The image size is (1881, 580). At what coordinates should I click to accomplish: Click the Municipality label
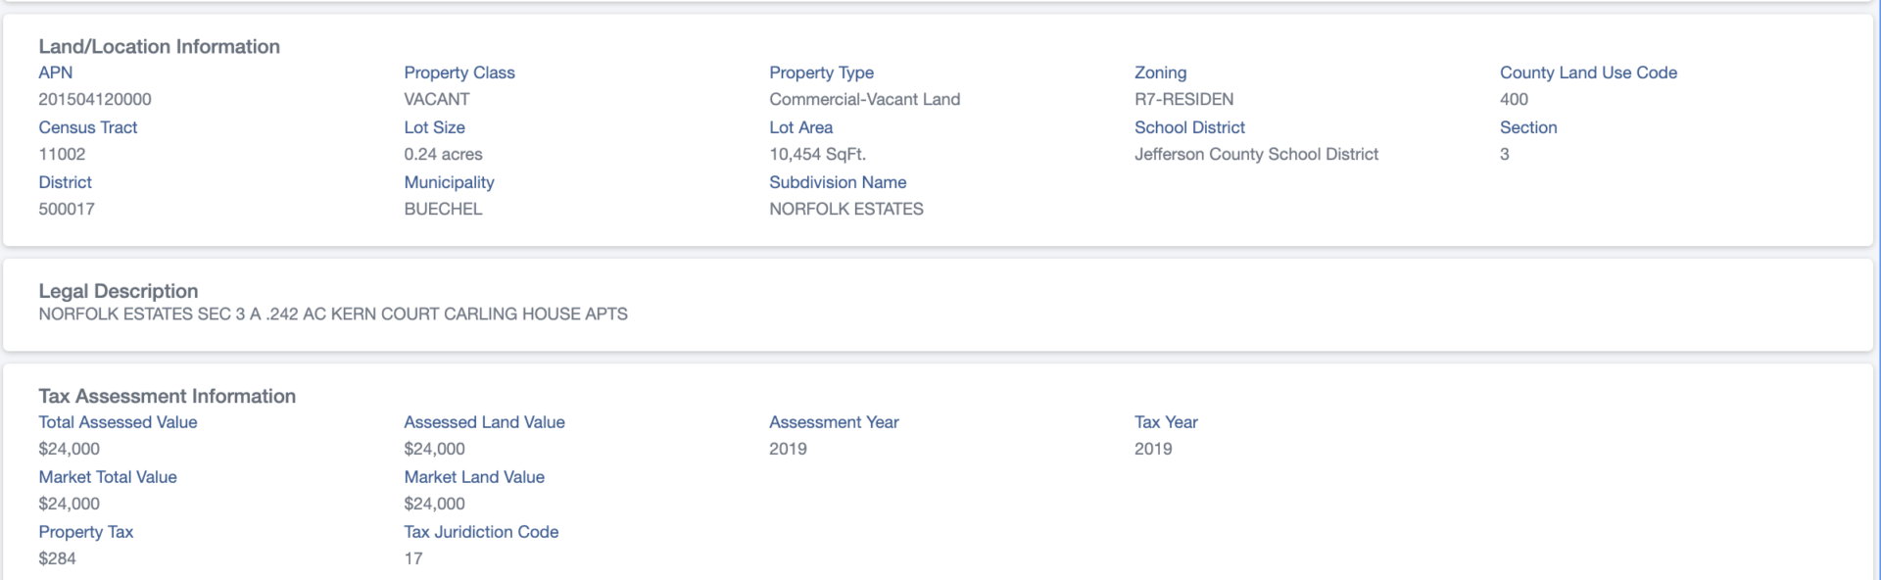tap(449, 182)
